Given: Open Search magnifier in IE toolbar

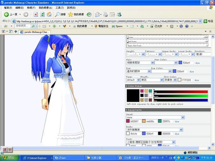Looking at the screenshot, I should tap(57, 14).
